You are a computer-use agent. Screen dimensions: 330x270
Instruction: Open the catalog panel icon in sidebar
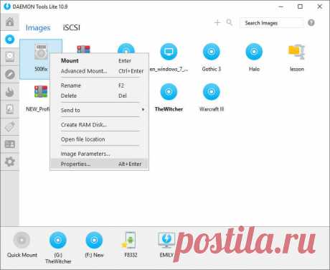pos(9,144)
